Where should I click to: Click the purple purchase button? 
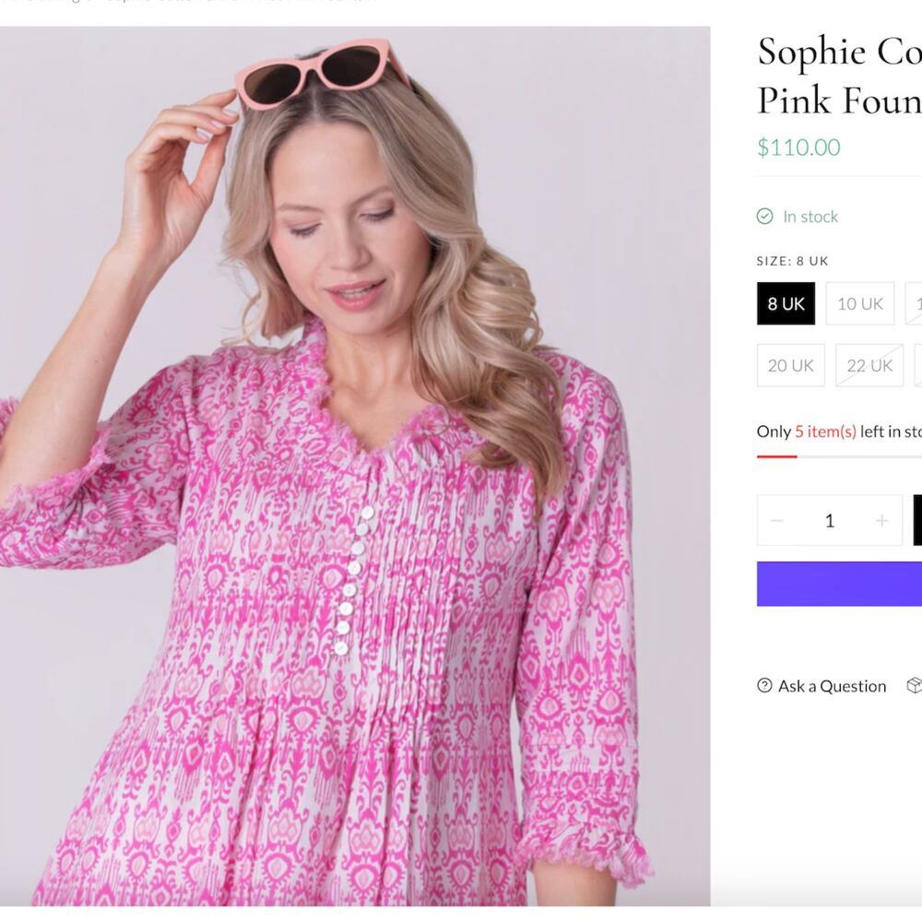pyautogui.click(x=839, y=583)
